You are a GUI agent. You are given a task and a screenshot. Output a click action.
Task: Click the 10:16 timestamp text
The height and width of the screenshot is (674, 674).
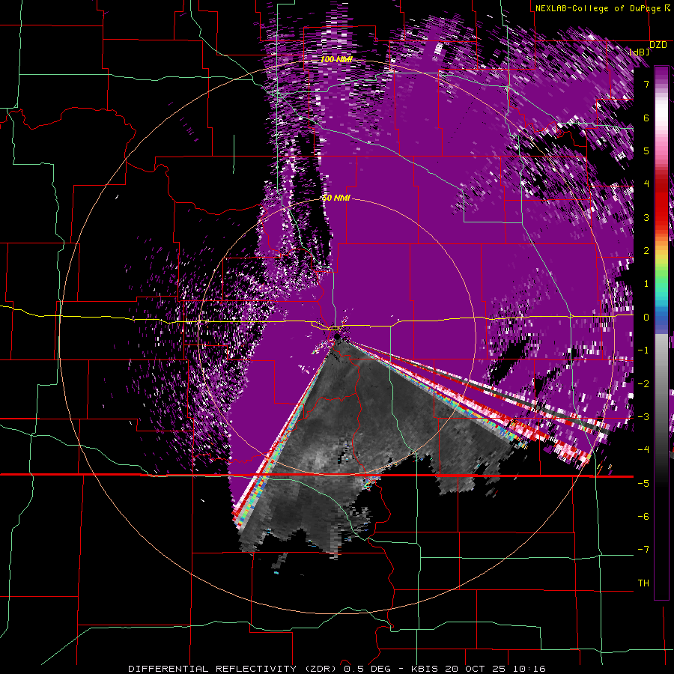pyautogui.click(x=528, y=669)
